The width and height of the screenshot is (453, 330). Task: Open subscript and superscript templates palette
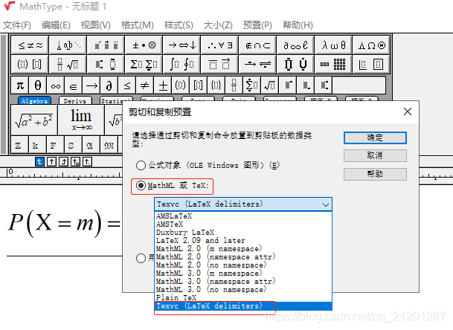(106, 64)
